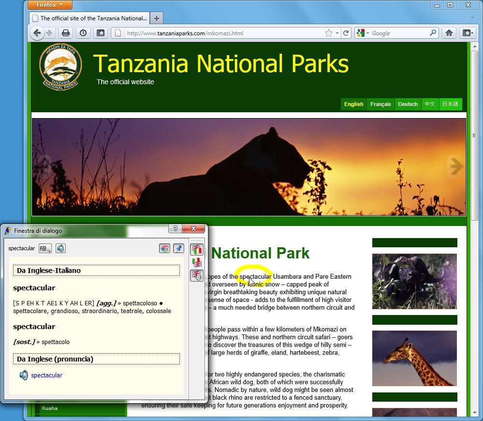Open the Firefox application menu

click(50, 5)
